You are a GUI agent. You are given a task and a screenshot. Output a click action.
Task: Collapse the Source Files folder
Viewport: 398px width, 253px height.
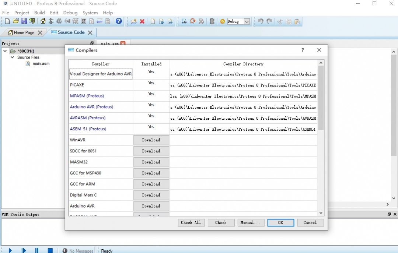click(x=12, y=57)
